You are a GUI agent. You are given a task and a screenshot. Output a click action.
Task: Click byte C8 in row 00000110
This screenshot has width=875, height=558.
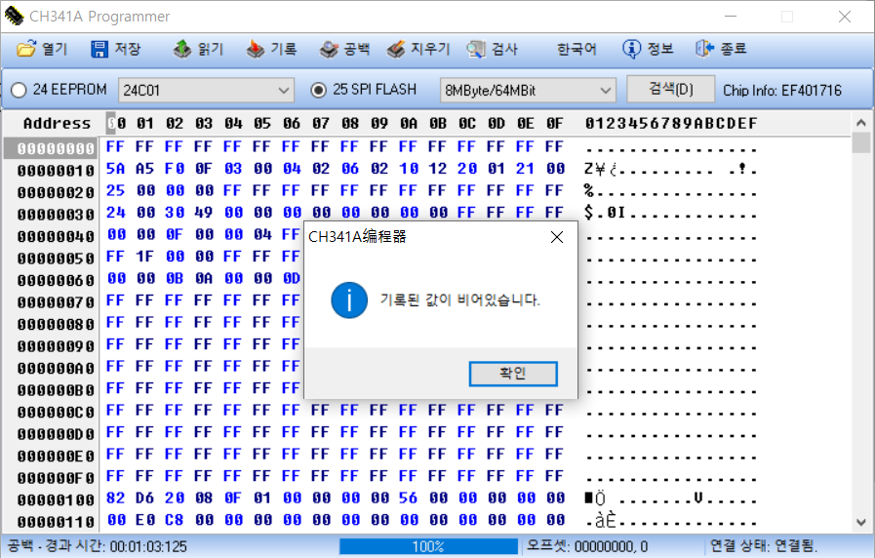[x=174, y=520]
